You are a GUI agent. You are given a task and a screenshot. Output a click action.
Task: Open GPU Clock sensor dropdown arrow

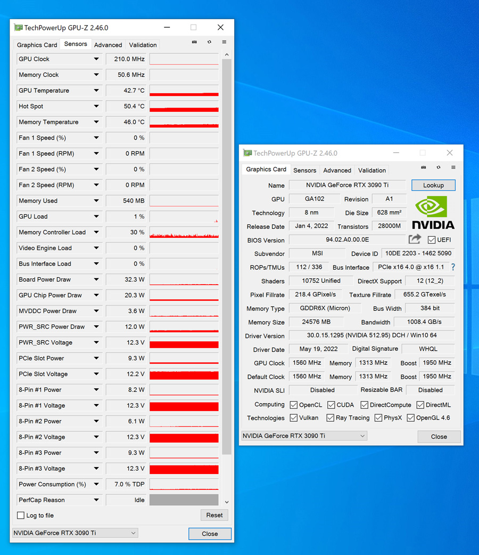click(96, 59)
